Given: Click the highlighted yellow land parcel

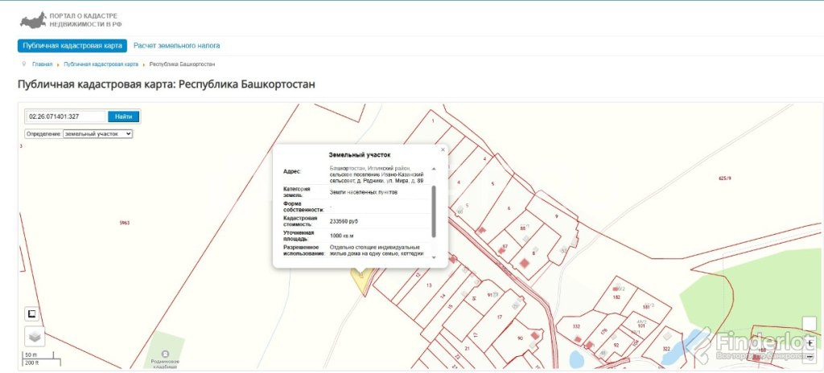Looking at the screenshot, I should [358, 276].
